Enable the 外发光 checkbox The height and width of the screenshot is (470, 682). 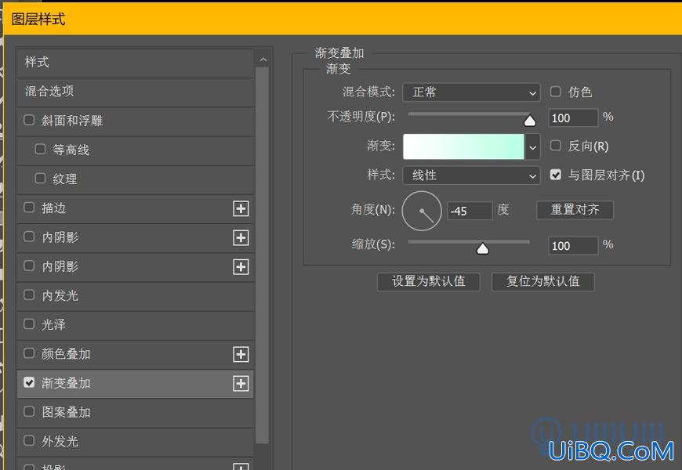[29, 440]
